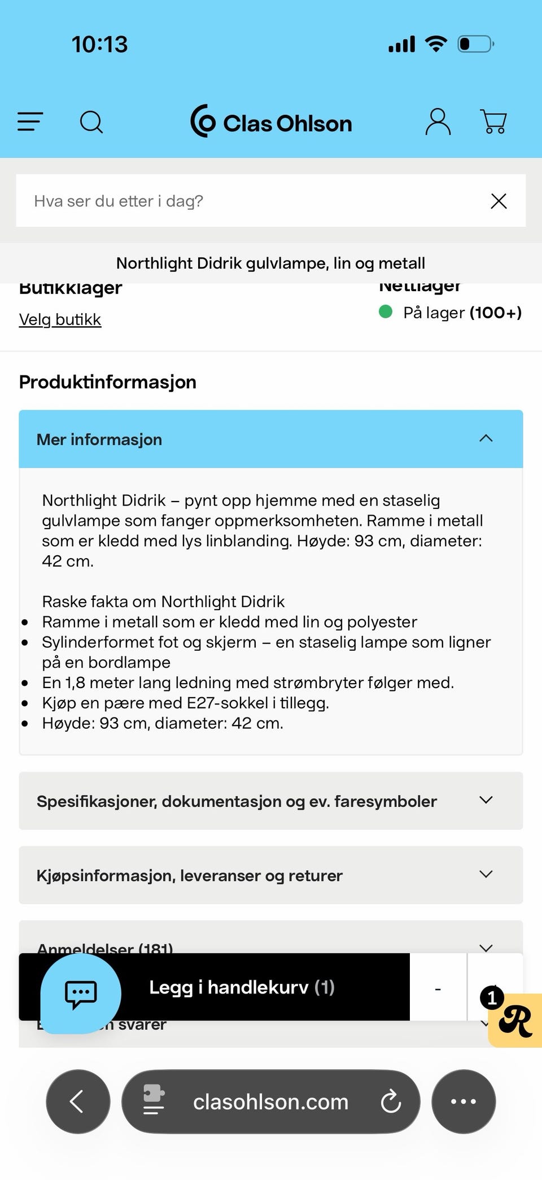Click the Clas Ohlson logo
Image resolution: width=542 pixels, height=1180 pixels.
tap(271, 122)
